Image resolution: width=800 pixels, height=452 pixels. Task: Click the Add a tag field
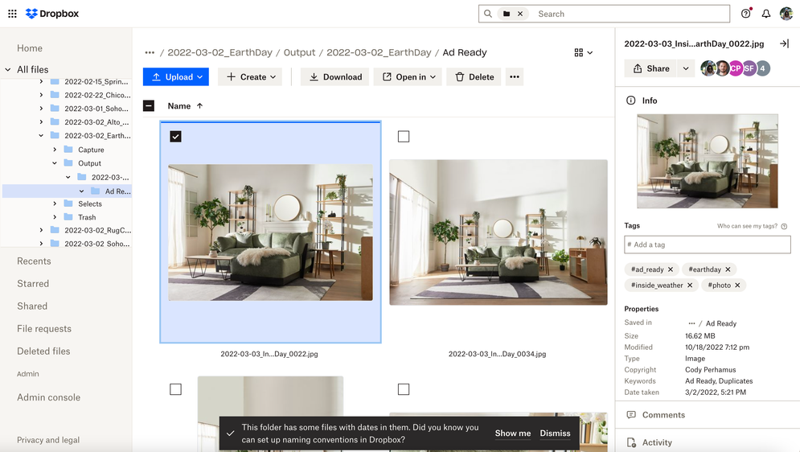pos(708,244)
